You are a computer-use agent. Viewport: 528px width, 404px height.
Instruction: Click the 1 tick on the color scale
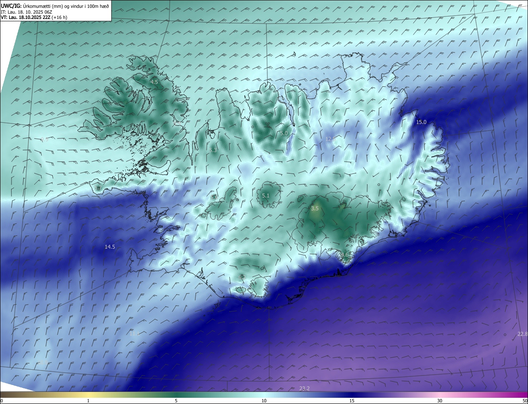(x=88, y=401)
